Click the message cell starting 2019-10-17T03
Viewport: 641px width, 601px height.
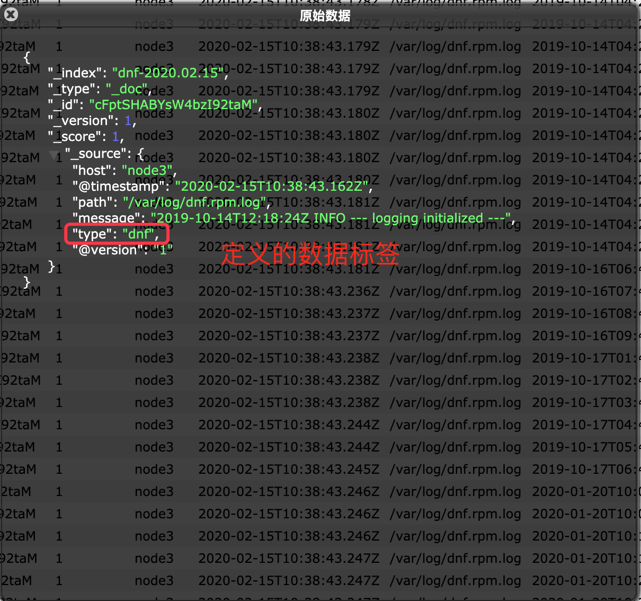(583, 403)
